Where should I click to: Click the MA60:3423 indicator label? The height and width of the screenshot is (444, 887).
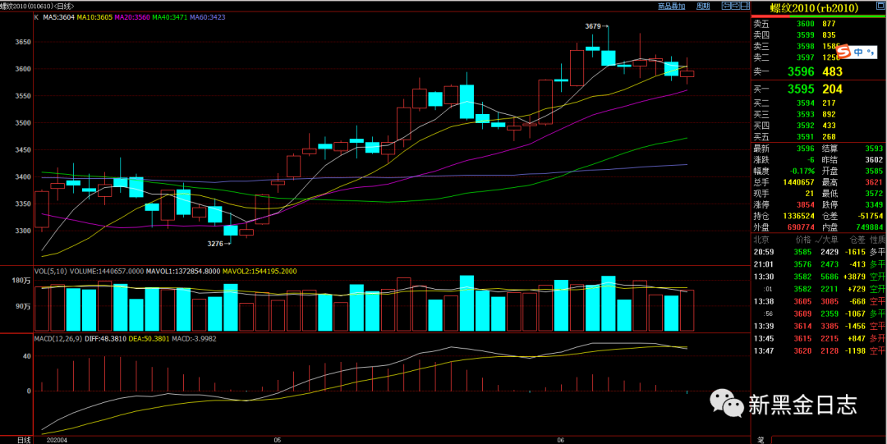point(208,17)
